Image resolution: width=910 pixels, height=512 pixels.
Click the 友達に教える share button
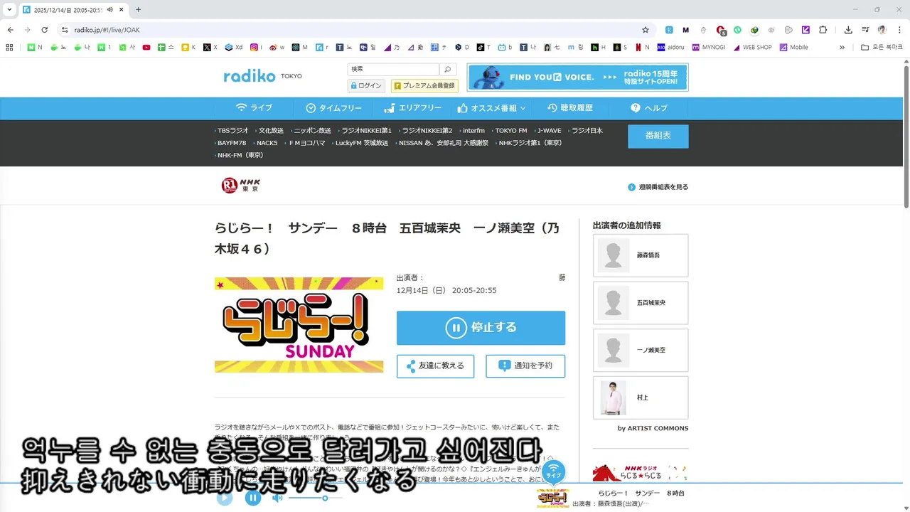435,366
